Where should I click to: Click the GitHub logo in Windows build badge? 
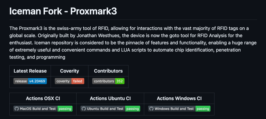[x=151, y=109]
